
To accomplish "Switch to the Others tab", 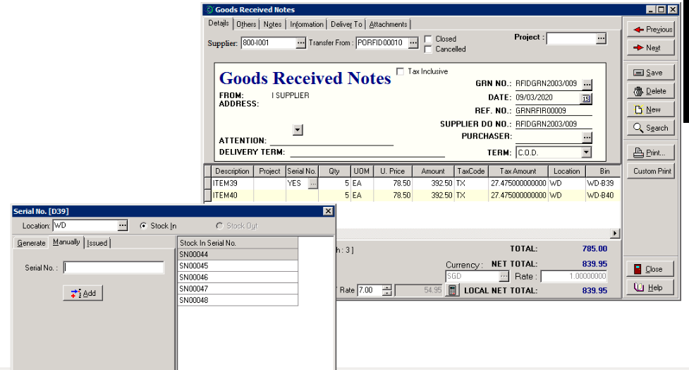I will point(246,24).
